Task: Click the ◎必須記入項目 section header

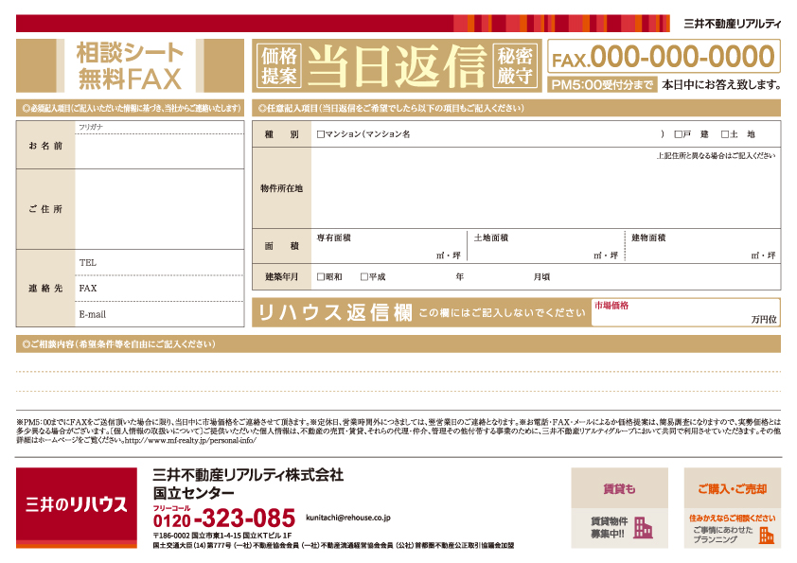Action: 132,108
